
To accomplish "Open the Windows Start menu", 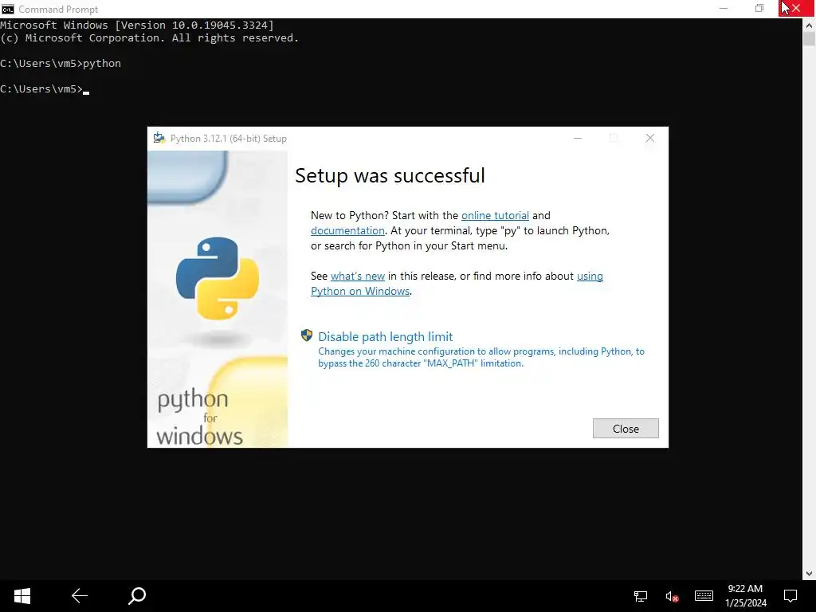I will click(22, 596).
